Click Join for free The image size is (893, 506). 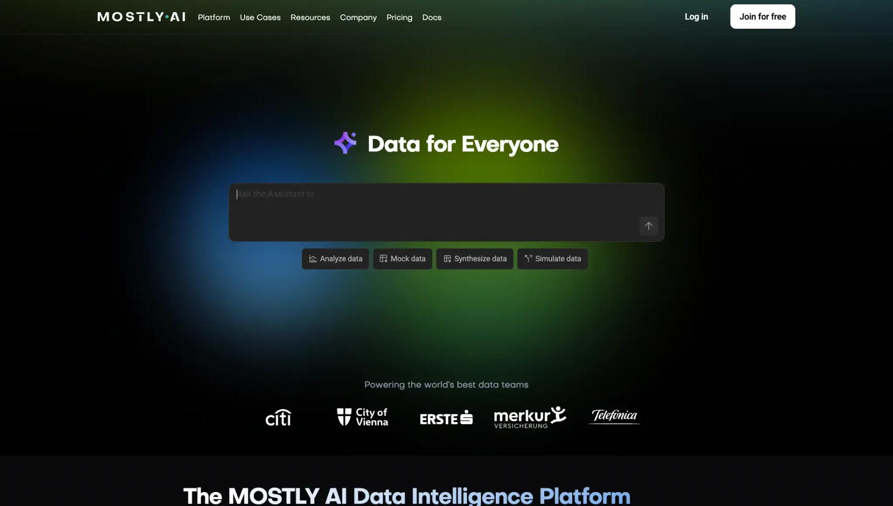pyautogui.click(x=762, y=16)
